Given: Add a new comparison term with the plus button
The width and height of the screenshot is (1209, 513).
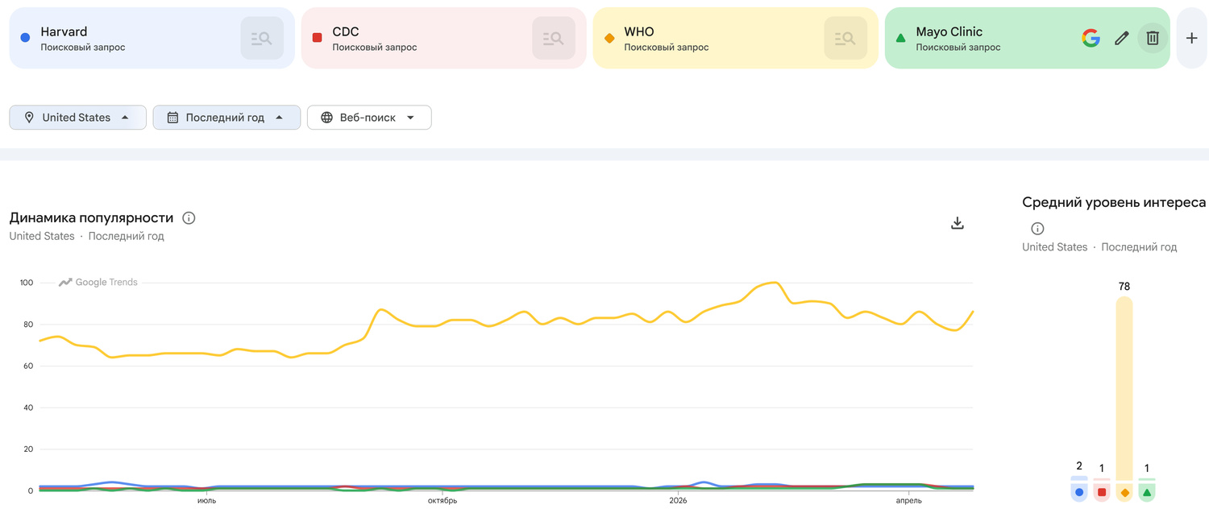Looking at the screenshot, I should 1191,37.
